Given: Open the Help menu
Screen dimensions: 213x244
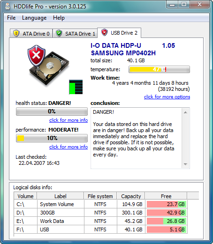Looking at the screenshot, I should (x=59, y=18).
